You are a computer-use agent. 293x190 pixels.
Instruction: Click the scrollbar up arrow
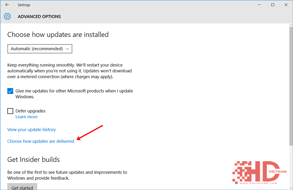(291, 25)
